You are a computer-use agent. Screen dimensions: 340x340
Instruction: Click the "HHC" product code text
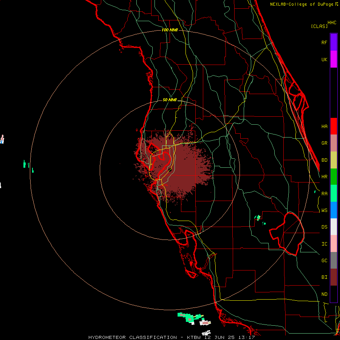[x=332, y=23]
